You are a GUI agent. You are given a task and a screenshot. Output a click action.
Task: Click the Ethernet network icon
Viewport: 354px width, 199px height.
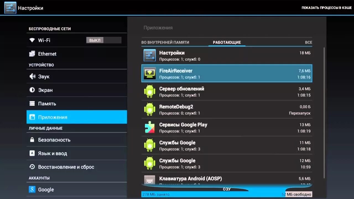pyautogui.click(x=32, y=54)
